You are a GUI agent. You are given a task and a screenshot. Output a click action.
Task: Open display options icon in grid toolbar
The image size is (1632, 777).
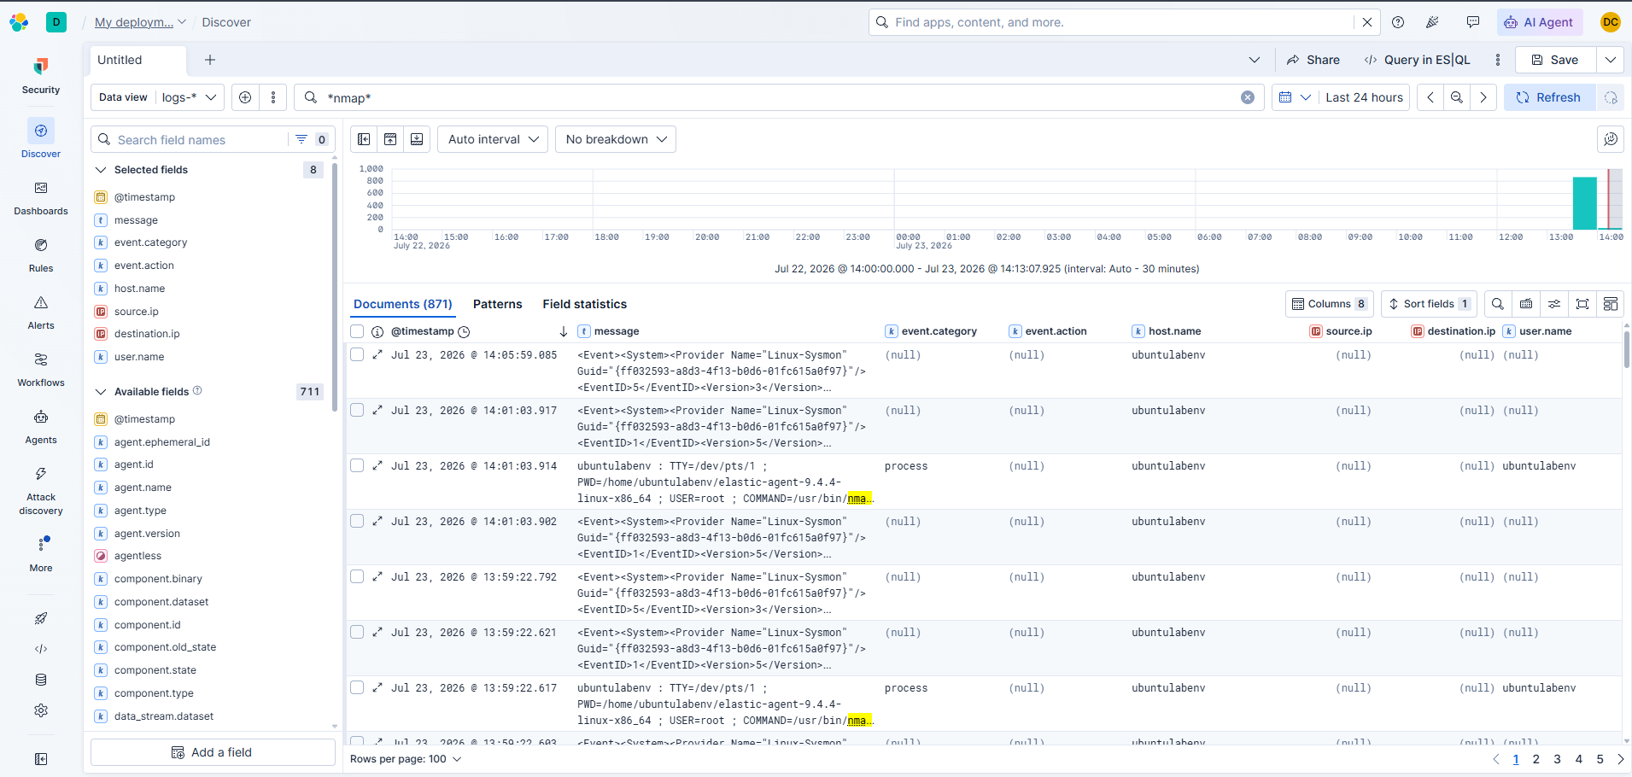pos(1554,304)
